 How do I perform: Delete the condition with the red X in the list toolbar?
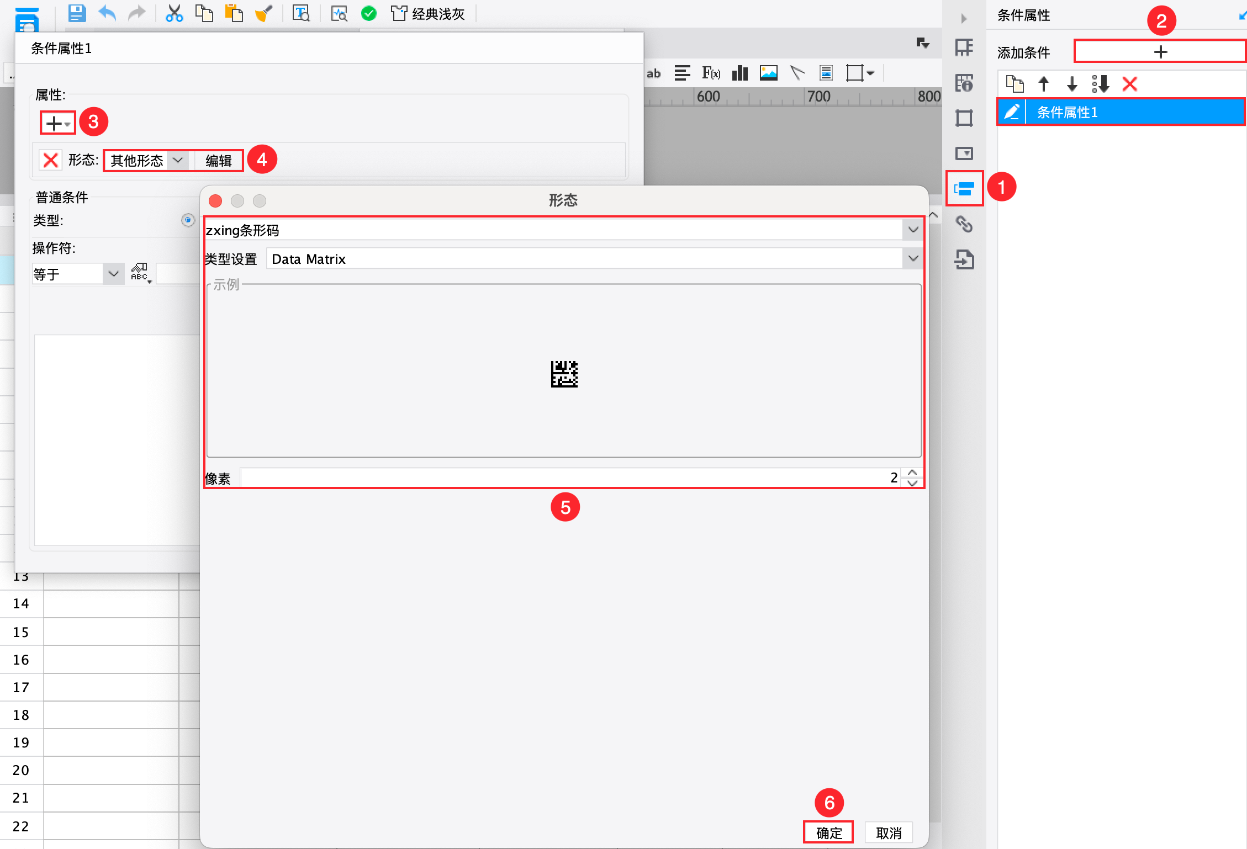tap(1130, 84)
